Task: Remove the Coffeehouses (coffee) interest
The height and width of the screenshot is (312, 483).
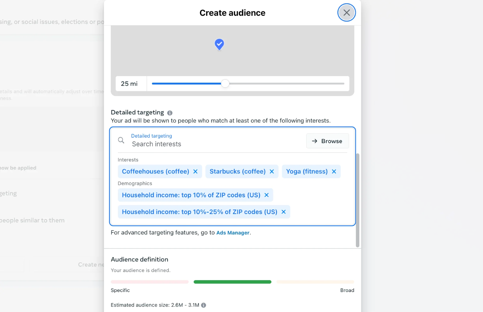Action: tap(195, 171)
